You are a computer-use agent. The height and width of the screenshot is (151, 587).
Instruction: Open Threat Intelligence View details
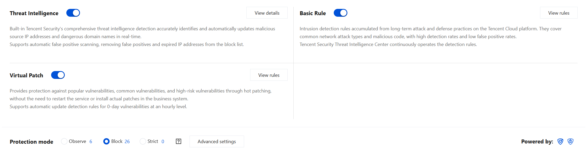[267, 13]
